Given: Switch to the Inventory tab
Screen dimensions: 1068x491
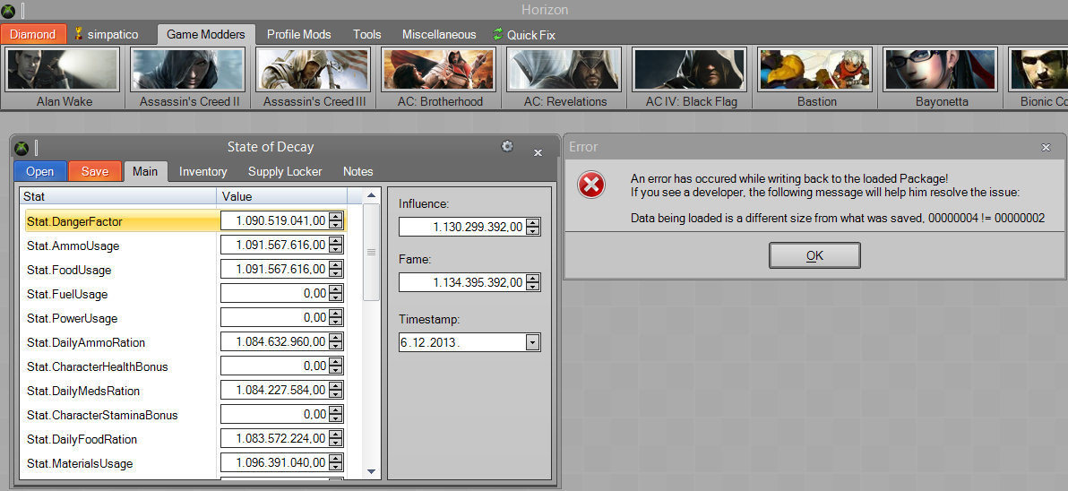Looking at the screenshot, I should coord(202,171).
